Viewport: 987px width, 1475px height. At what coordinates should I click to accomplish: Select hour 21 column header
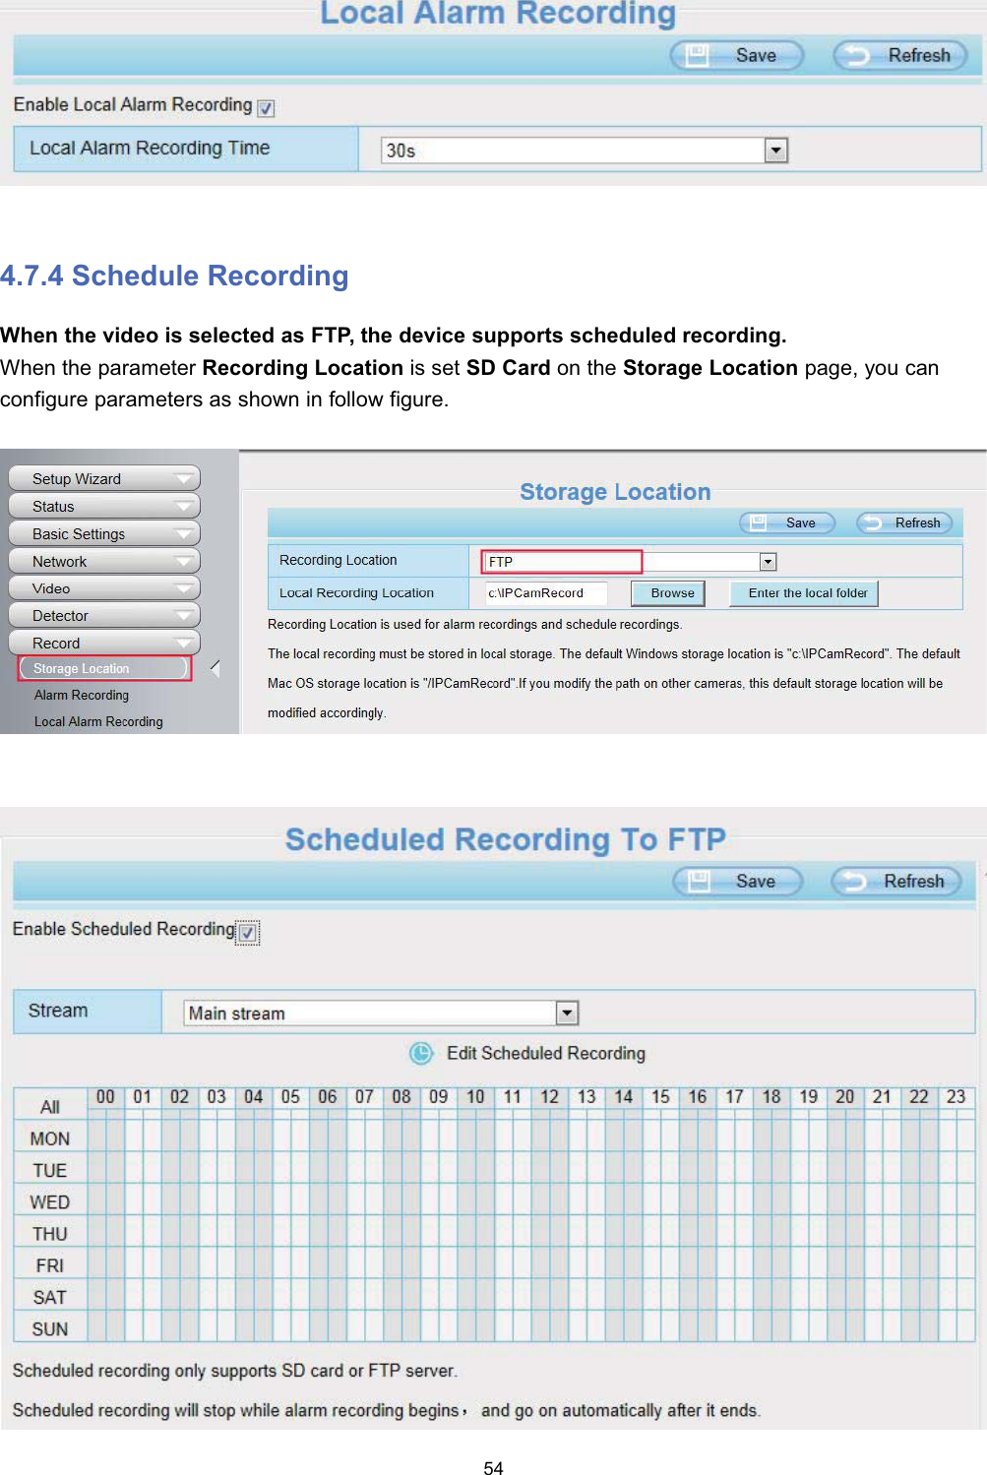coord(882,1096)
